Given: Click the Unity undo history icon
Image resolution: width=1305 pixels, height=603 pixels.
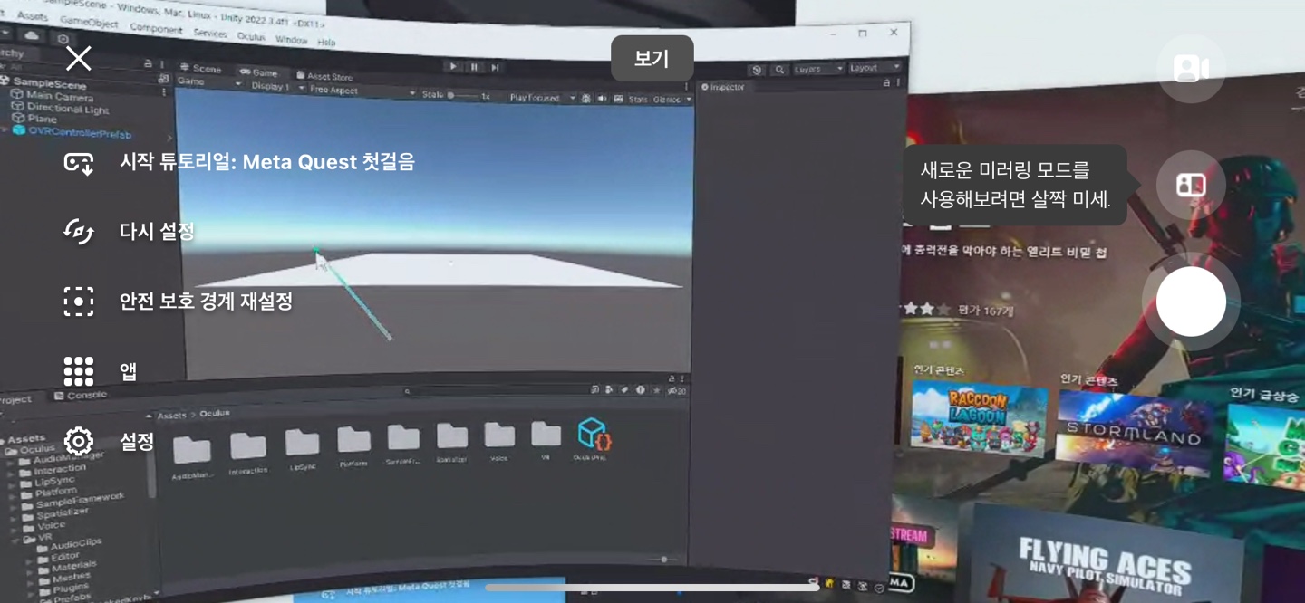Looking at the screenshot, I should coord(757,70).
